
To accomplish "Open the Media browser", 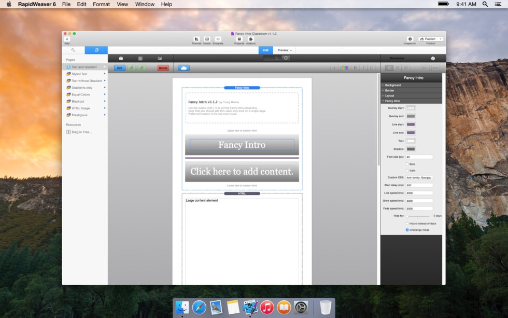I will coord(207,39).
